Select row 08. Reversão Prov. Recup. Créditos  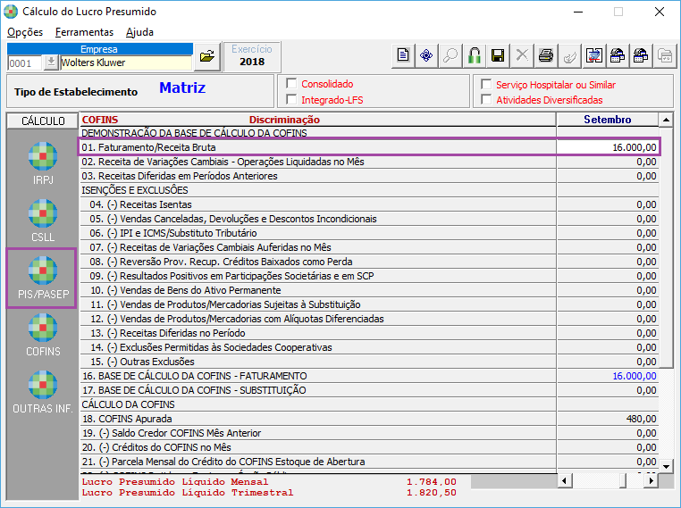click(318, 262)
